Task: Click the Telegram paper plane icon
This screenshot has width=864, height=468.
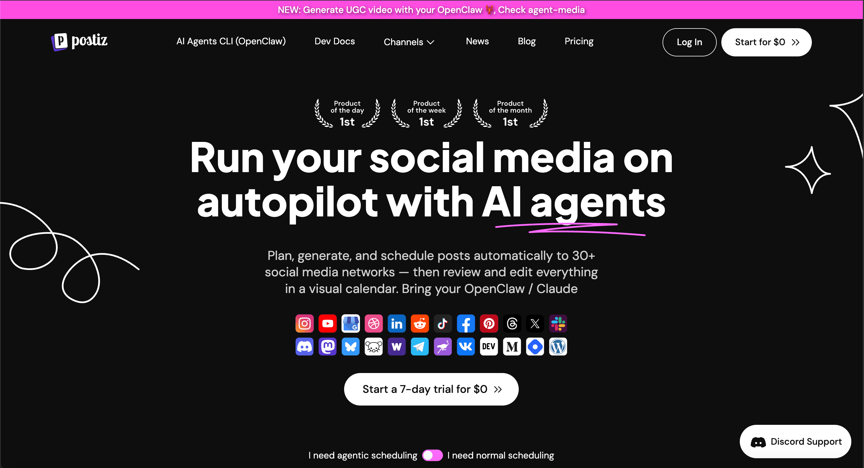Action: pos(420,346)
